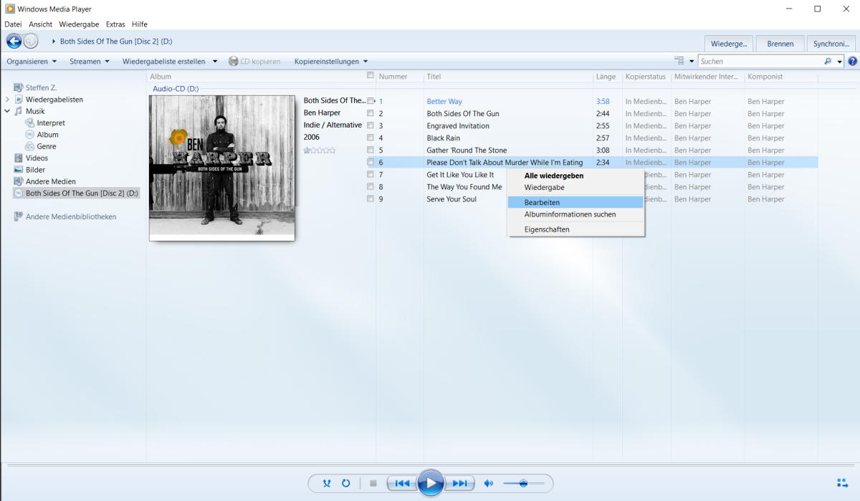The width and height of the screenshot is (860, 501).
Task: Open help with the question mark icon
Action: 852,62
